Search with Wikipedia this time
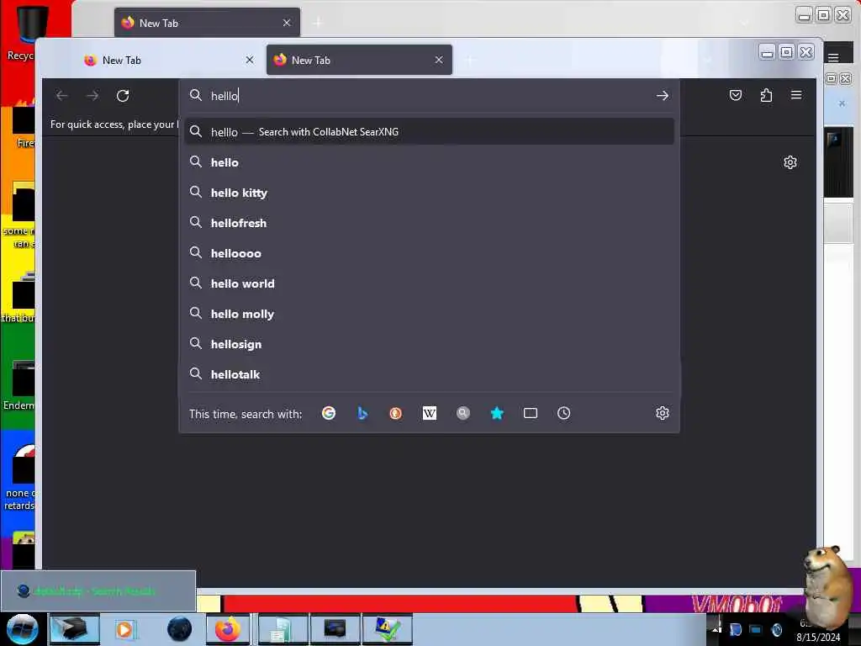 tap(430, 413)
